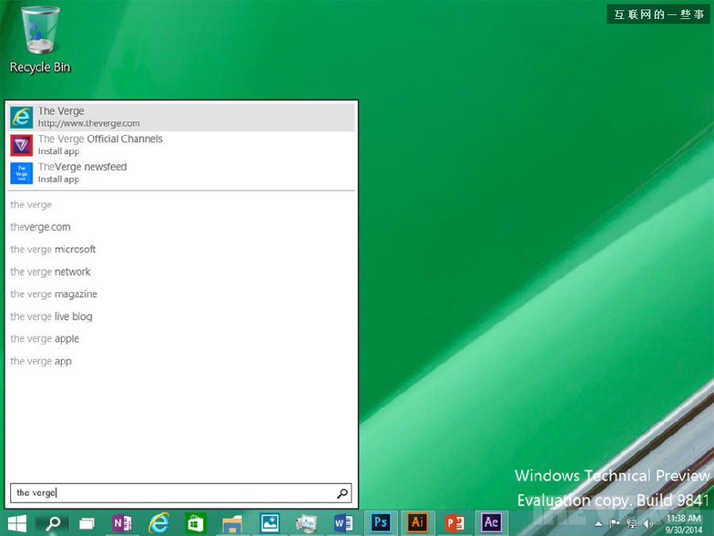Click the magnifying glass in the search box
This screenshot has height=536, width=714.
(x=343, y=492)
